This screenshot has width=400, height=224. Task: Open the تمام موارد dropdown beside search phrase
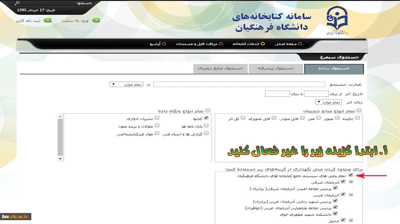click(127, 84)
